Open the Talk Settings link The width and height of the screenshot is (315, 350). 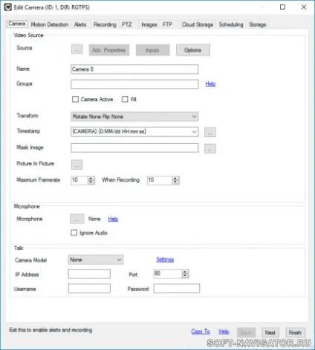coord(165,259)
